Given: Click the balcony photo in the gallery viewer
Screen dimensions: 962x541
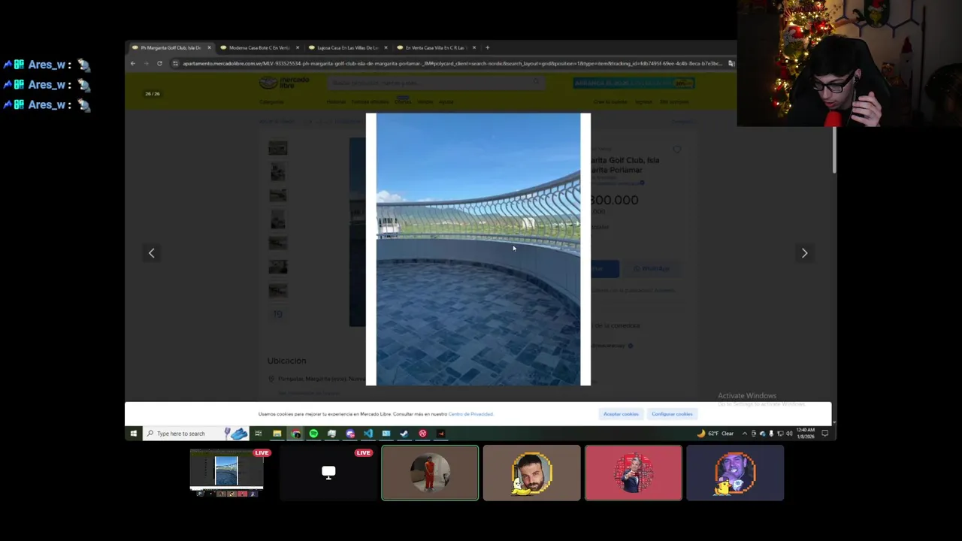Looking at the screenshot, I should [478, 249].
